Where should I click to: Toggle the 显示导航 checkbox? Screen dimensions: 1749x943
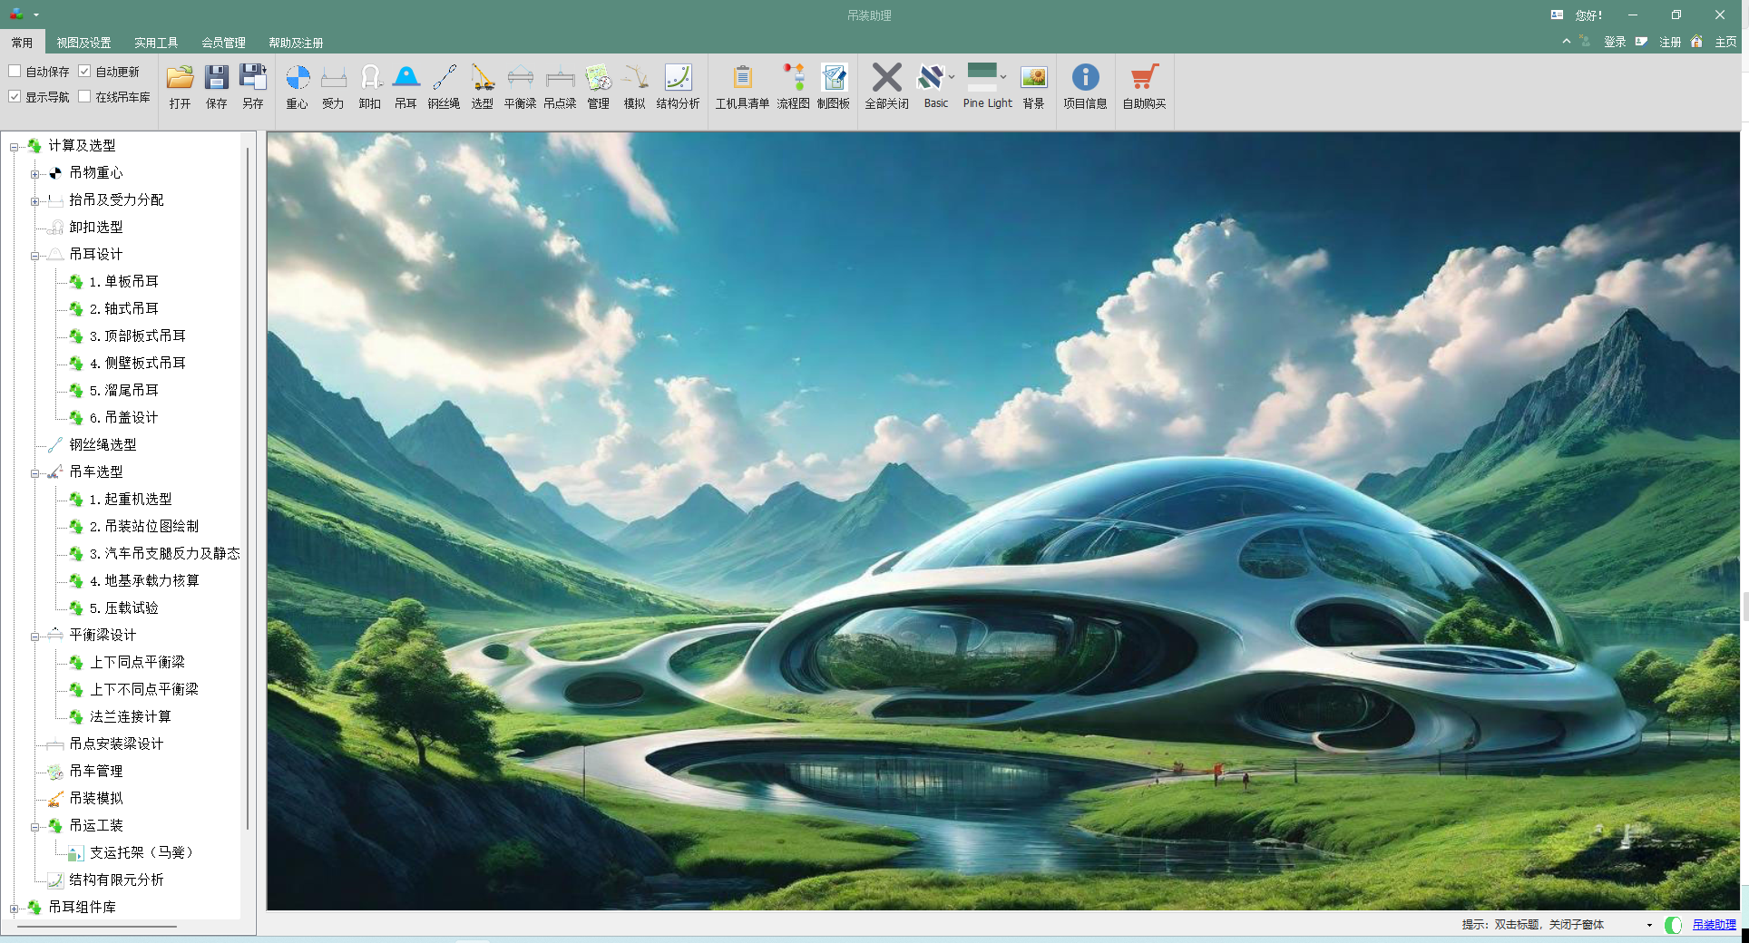click(15, 96)
